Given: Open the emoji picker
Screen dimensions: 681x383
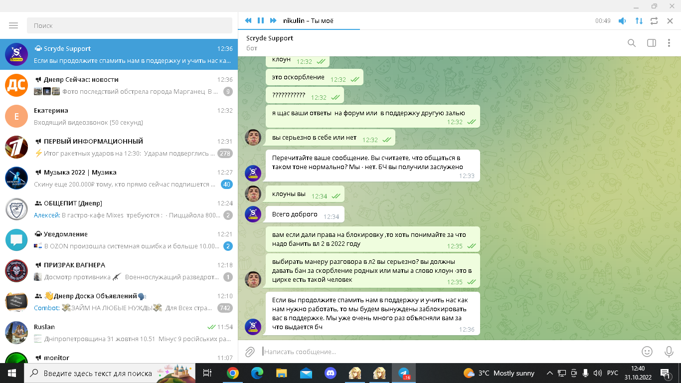Looking at the screenshot, I should coord(647,352).
